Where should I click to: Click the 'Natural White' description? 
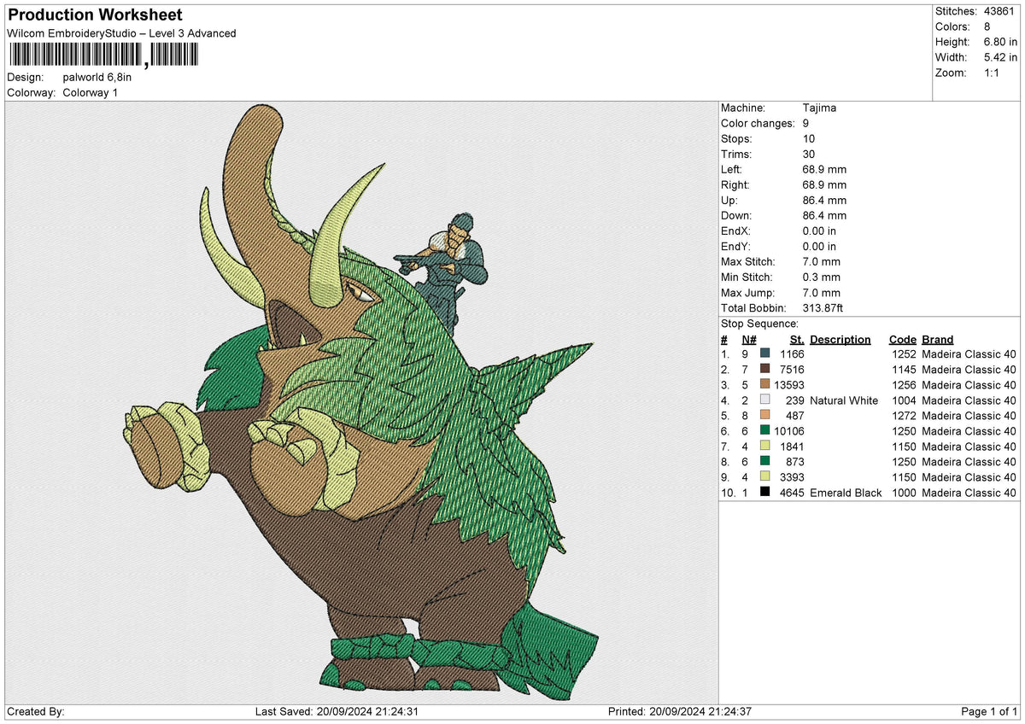pyautogui.click(x=844, y=400)
